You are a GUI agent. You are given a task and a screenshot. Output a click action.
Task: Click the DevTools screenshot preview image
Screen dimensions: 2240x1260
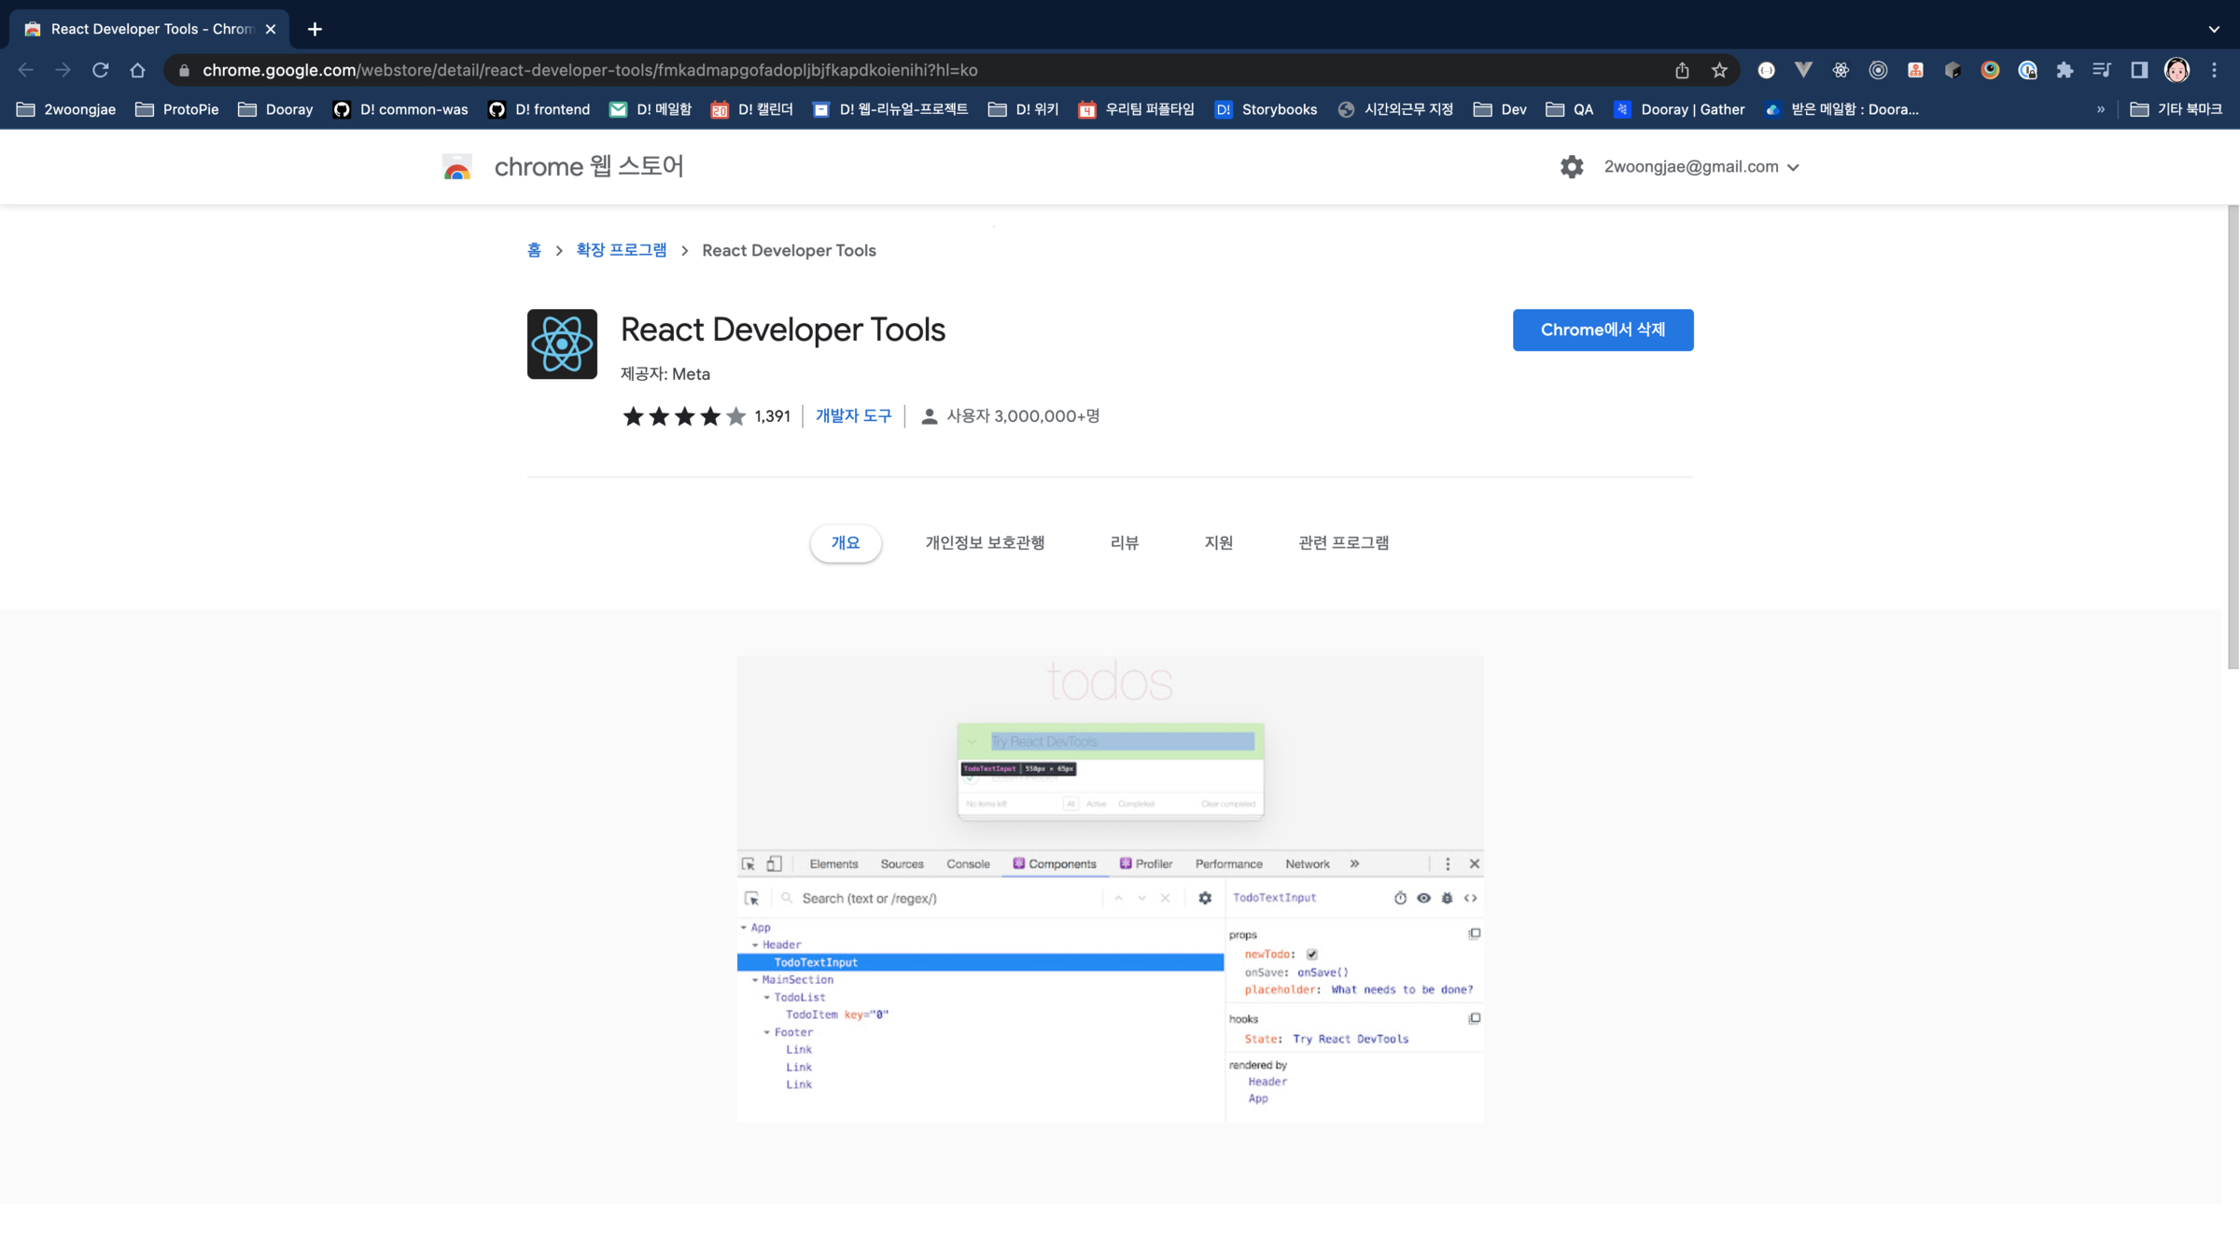pyautogui.click(x=1110, y=889)
